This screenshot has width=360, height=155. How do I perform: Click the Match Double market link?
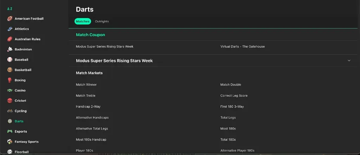point(231,85)
